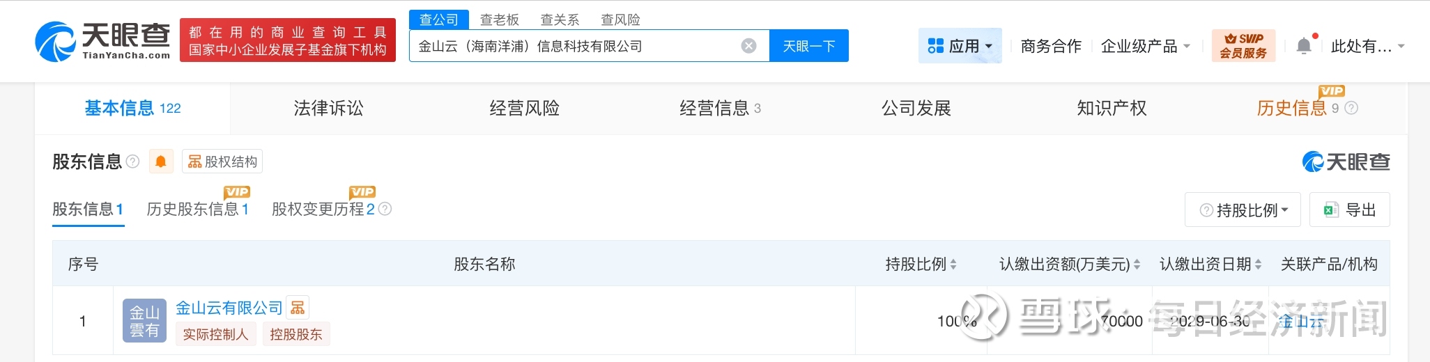
Task: Switch to the 法律诉讼 tab
Action: [328, 108]
